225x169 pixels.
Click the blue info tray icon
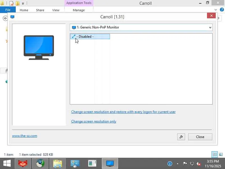[170, 164]
